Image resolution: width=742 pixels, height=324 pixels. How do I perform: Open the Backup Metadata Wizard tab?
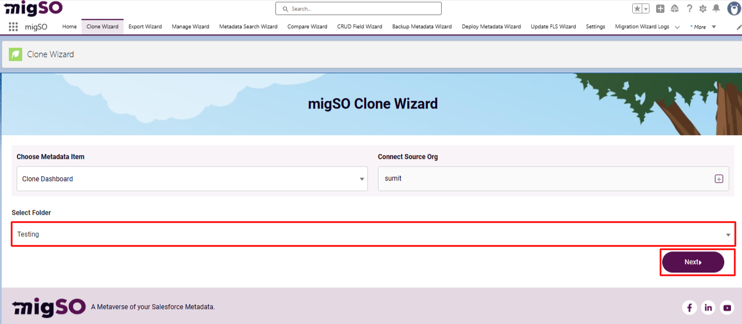click(422, 26)
